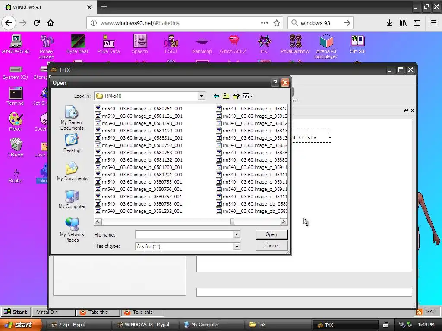The width and height of the screenshot is (442, 331).
Task: Select file rm540__03.60.image_c_0580755_001
Action: pos(139,182)
